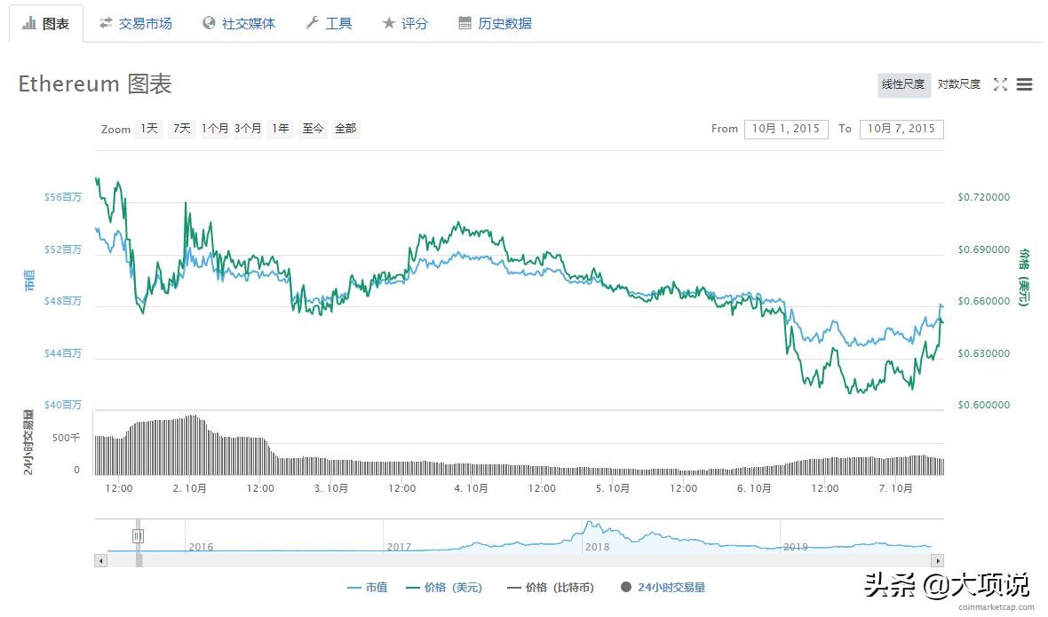
Task: Click the right scrollbar arrow of navigator
Action: click(936, 561)
